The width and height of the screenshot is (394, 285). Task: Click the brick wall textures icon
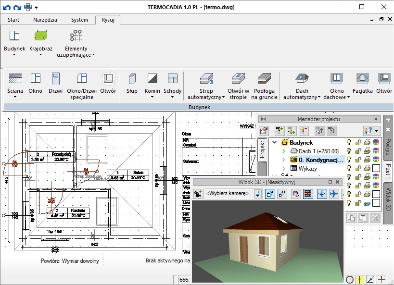308,194
